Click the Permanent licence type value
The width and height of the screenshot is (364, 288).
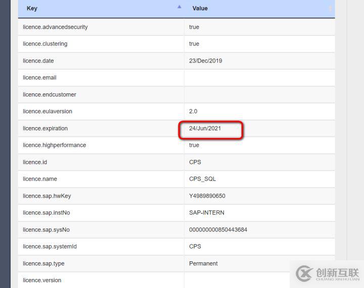[203, 263]
